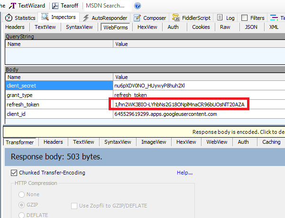This screenshot has width=285, height=218.
Task: Click the QueryString Name column header
Action: click(x=59, y=44)
